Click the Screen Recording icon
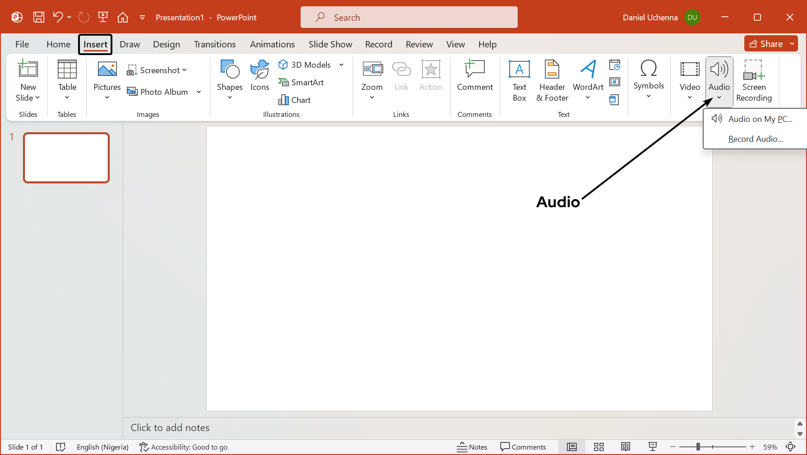This screenshot has width=807, height=455. point(754,70)
